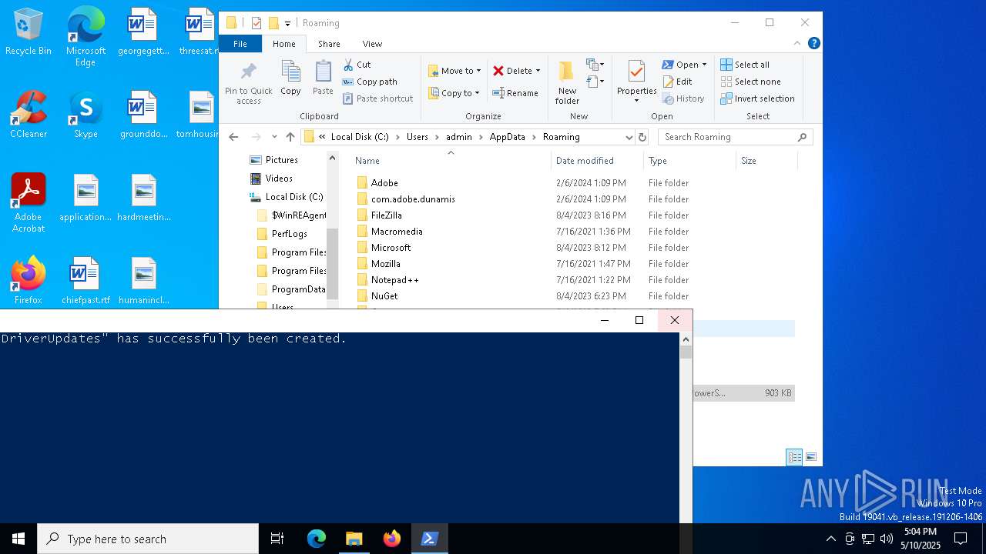Click admin in address breadcrumb
This screenshot has width=986, height=554.
459,137
